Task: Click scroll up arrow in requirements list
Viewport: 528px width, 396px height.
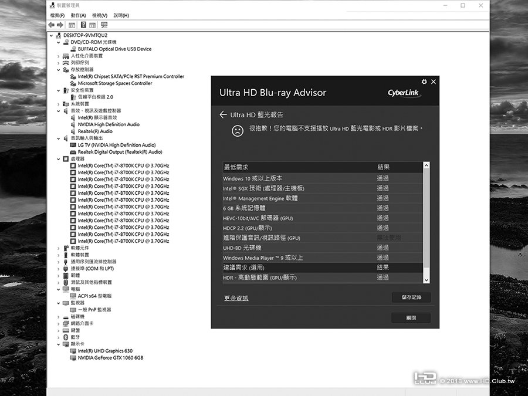Action: point(427,165)
